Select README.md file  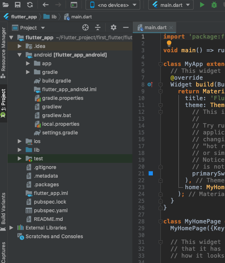pyautogui.click(x=48, y=219)
